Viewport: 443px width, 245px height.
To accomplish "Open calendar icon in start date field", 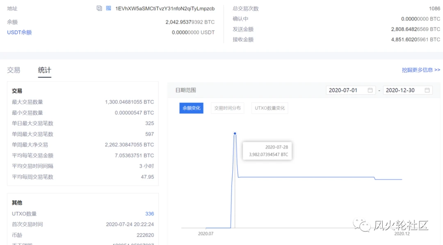I will pyautogui.click(x=370, y=90).
